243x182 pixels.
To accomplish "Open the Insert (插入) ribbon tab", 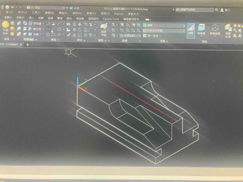I will [31, 18].
